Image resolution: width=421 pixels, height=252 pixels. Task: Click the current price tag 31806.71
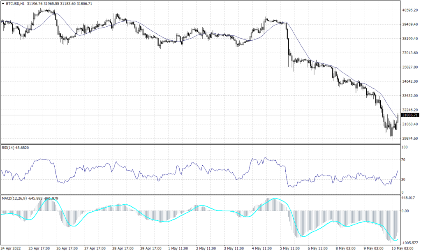click(x=410, y=116)
